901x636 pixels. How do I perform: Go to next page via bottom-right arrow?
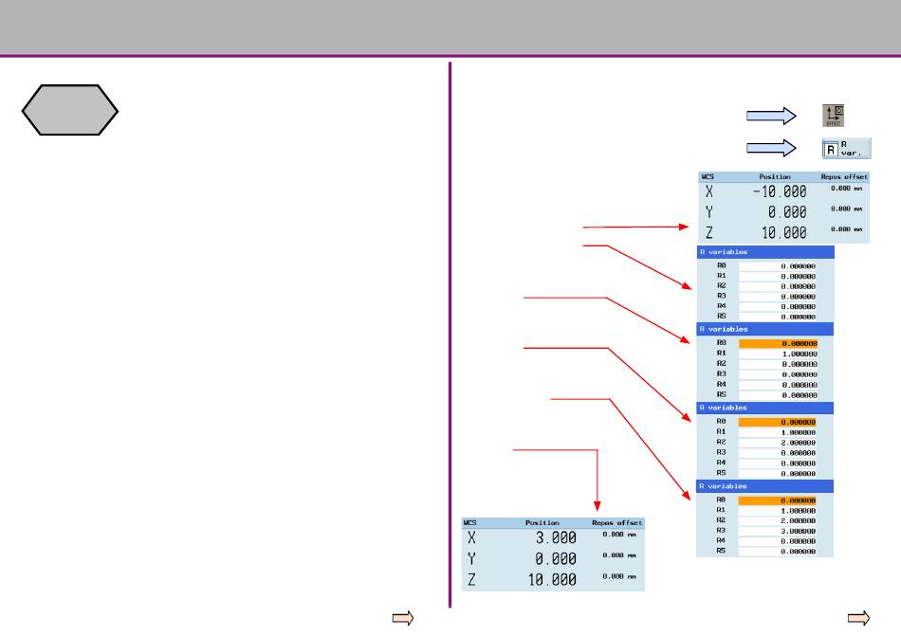[x=858, y=619]
